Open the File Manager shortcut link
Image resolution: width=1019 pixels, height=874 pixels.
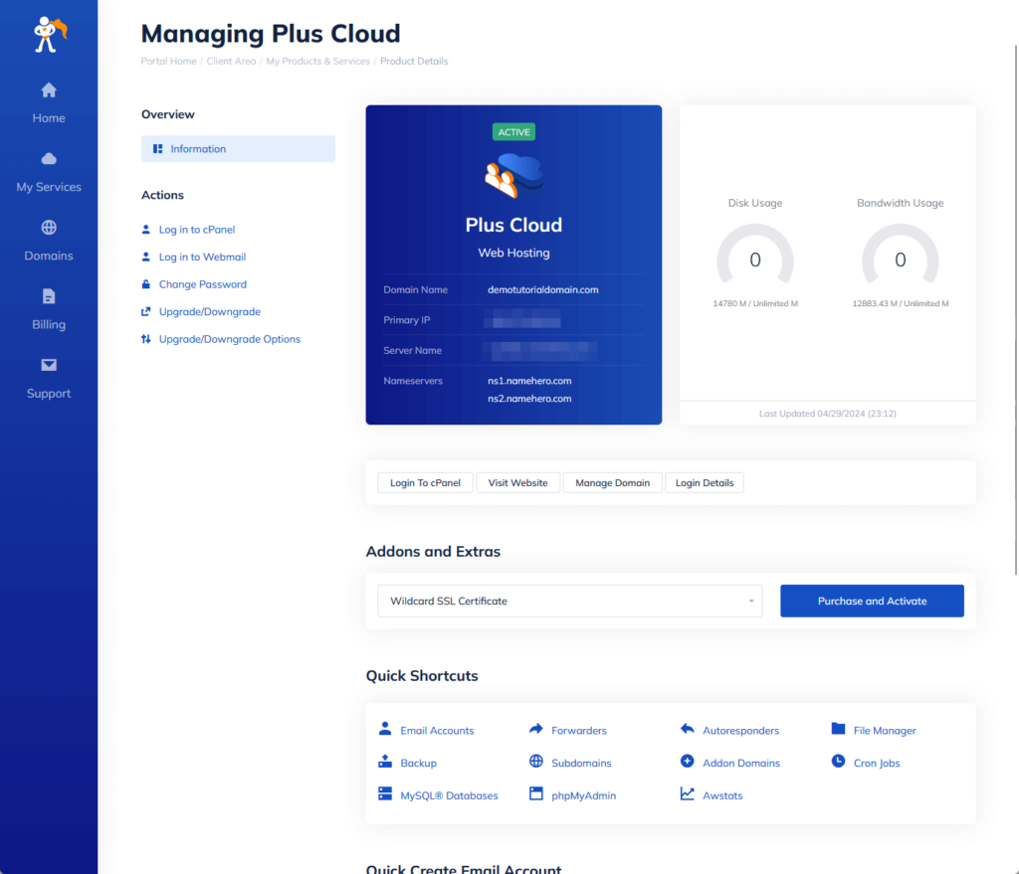click(885, 731)
